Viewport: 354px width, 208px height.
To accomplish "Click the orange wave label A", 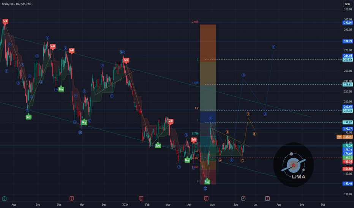I will pyautogui.click(x=220, y=160).
